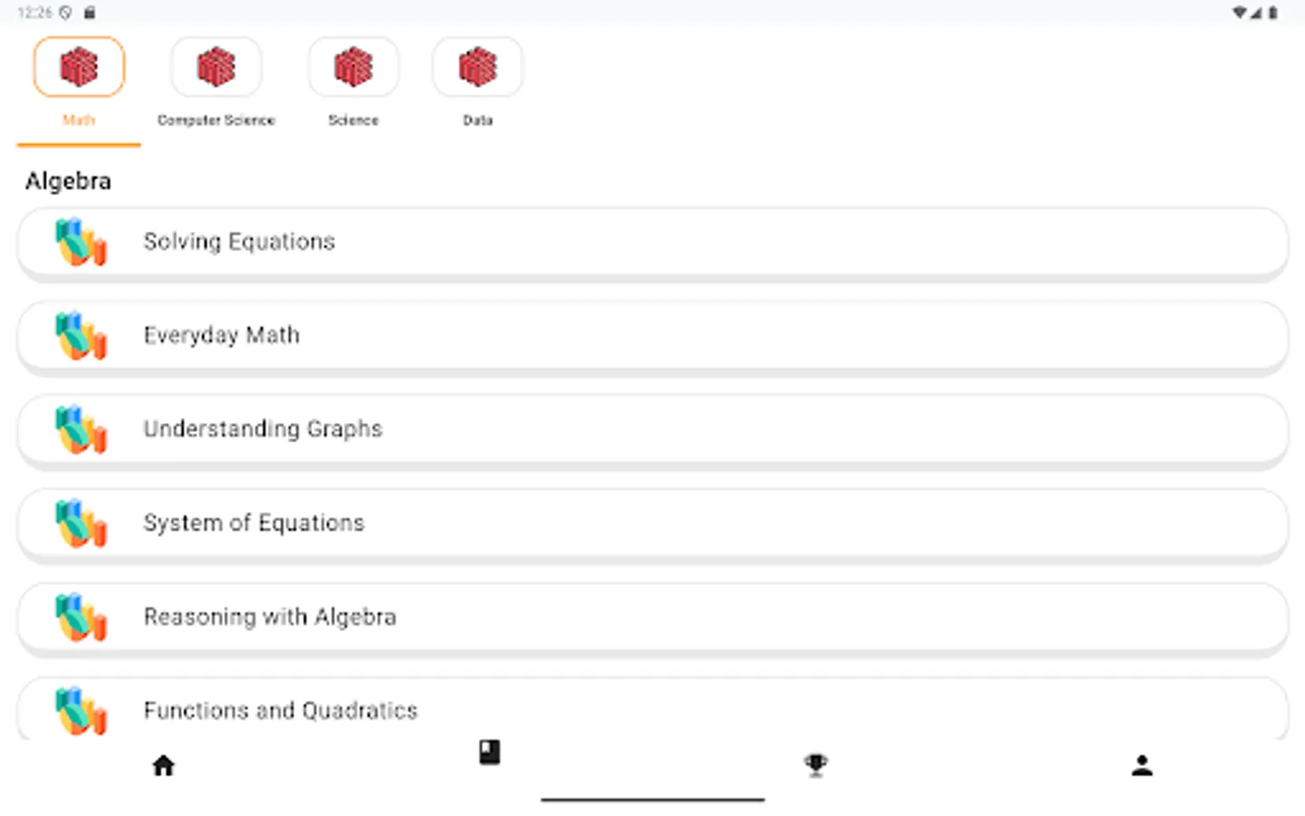Select the Computer Science cube icon
1305x816 pixels.
click(x=216, y=67)
